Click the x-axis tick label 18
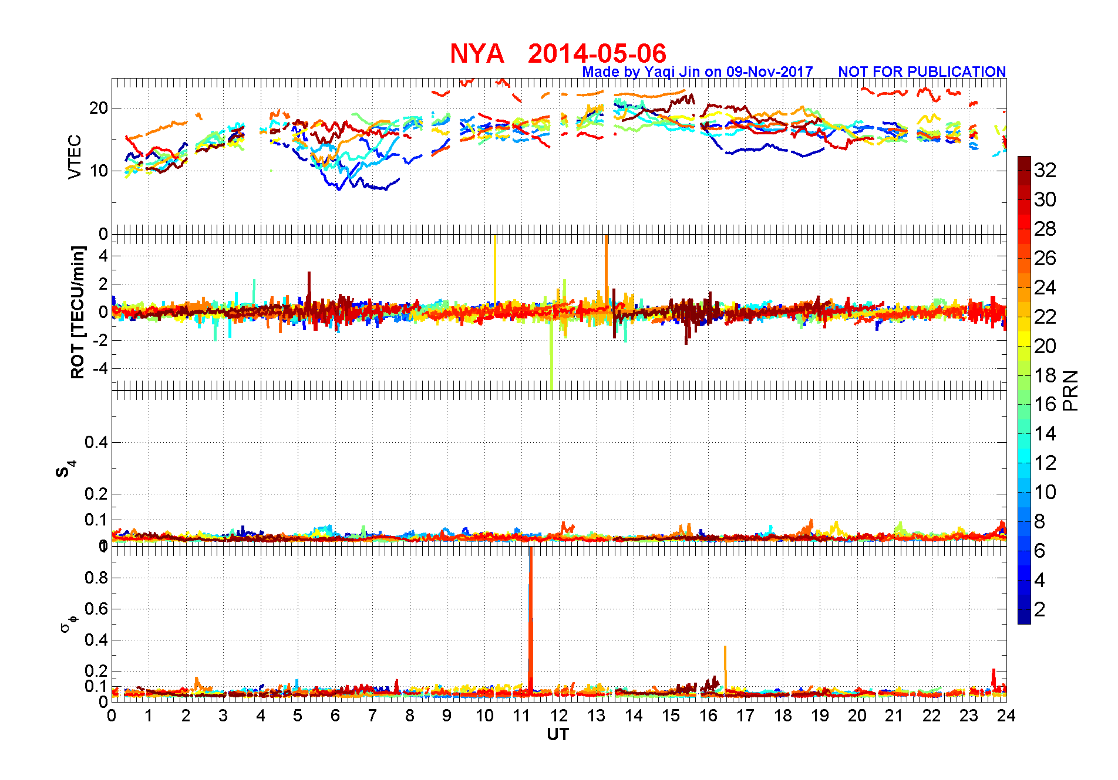Viewport: 1118px width, 780px height. click(x=783, y=715)
